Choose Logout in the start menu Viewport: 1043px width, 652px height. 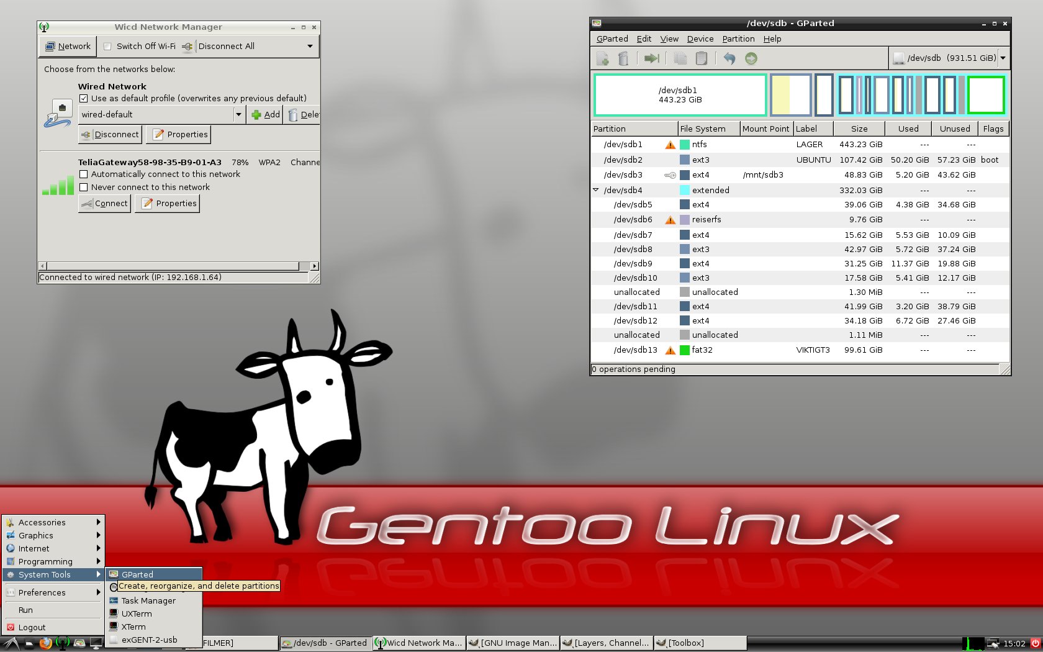(x=53, y=627)
